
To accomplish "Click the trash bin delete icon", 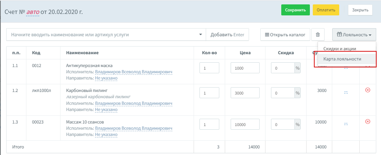I will click(x=318, y=35).
